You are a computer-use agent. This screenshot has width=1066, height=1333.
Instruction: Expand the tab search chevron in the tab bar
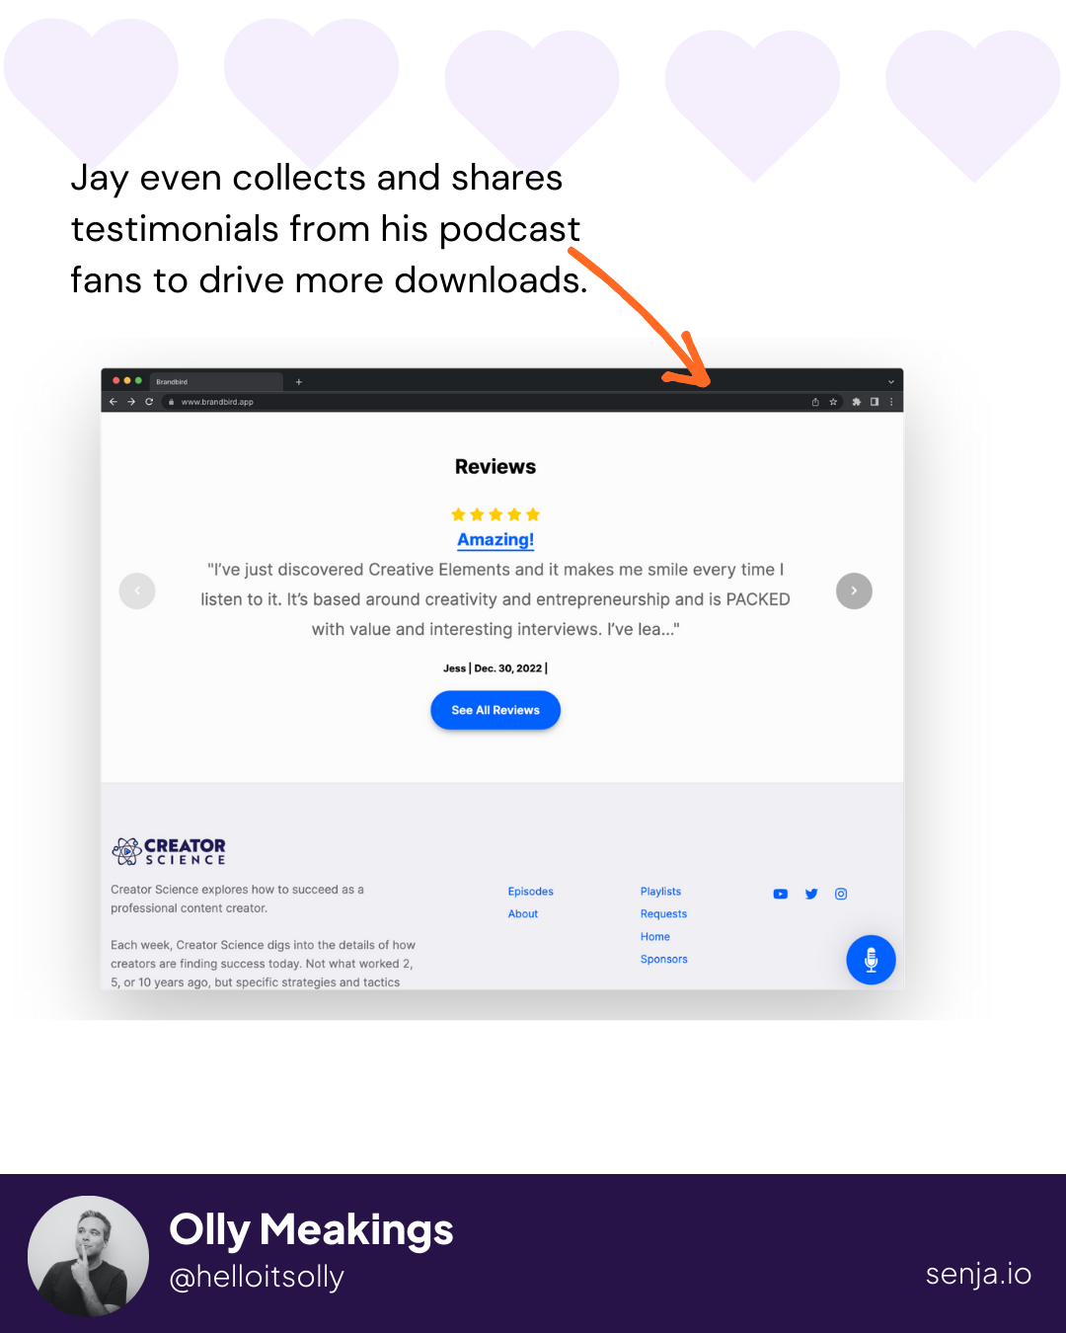pos(890,382)
